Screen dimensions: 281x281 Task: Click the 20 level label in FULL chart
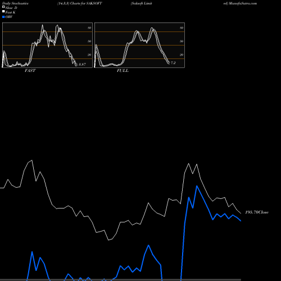coord(182,55)
